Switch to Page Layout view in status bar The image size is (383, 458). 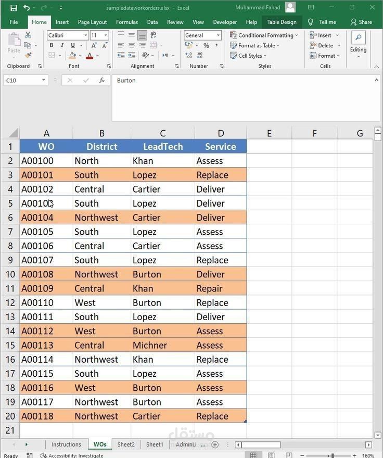pyautogui.click(x=271, y=455)
